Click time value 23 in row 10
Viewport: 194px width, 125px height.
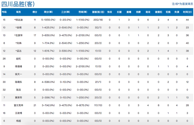[187, 27]
